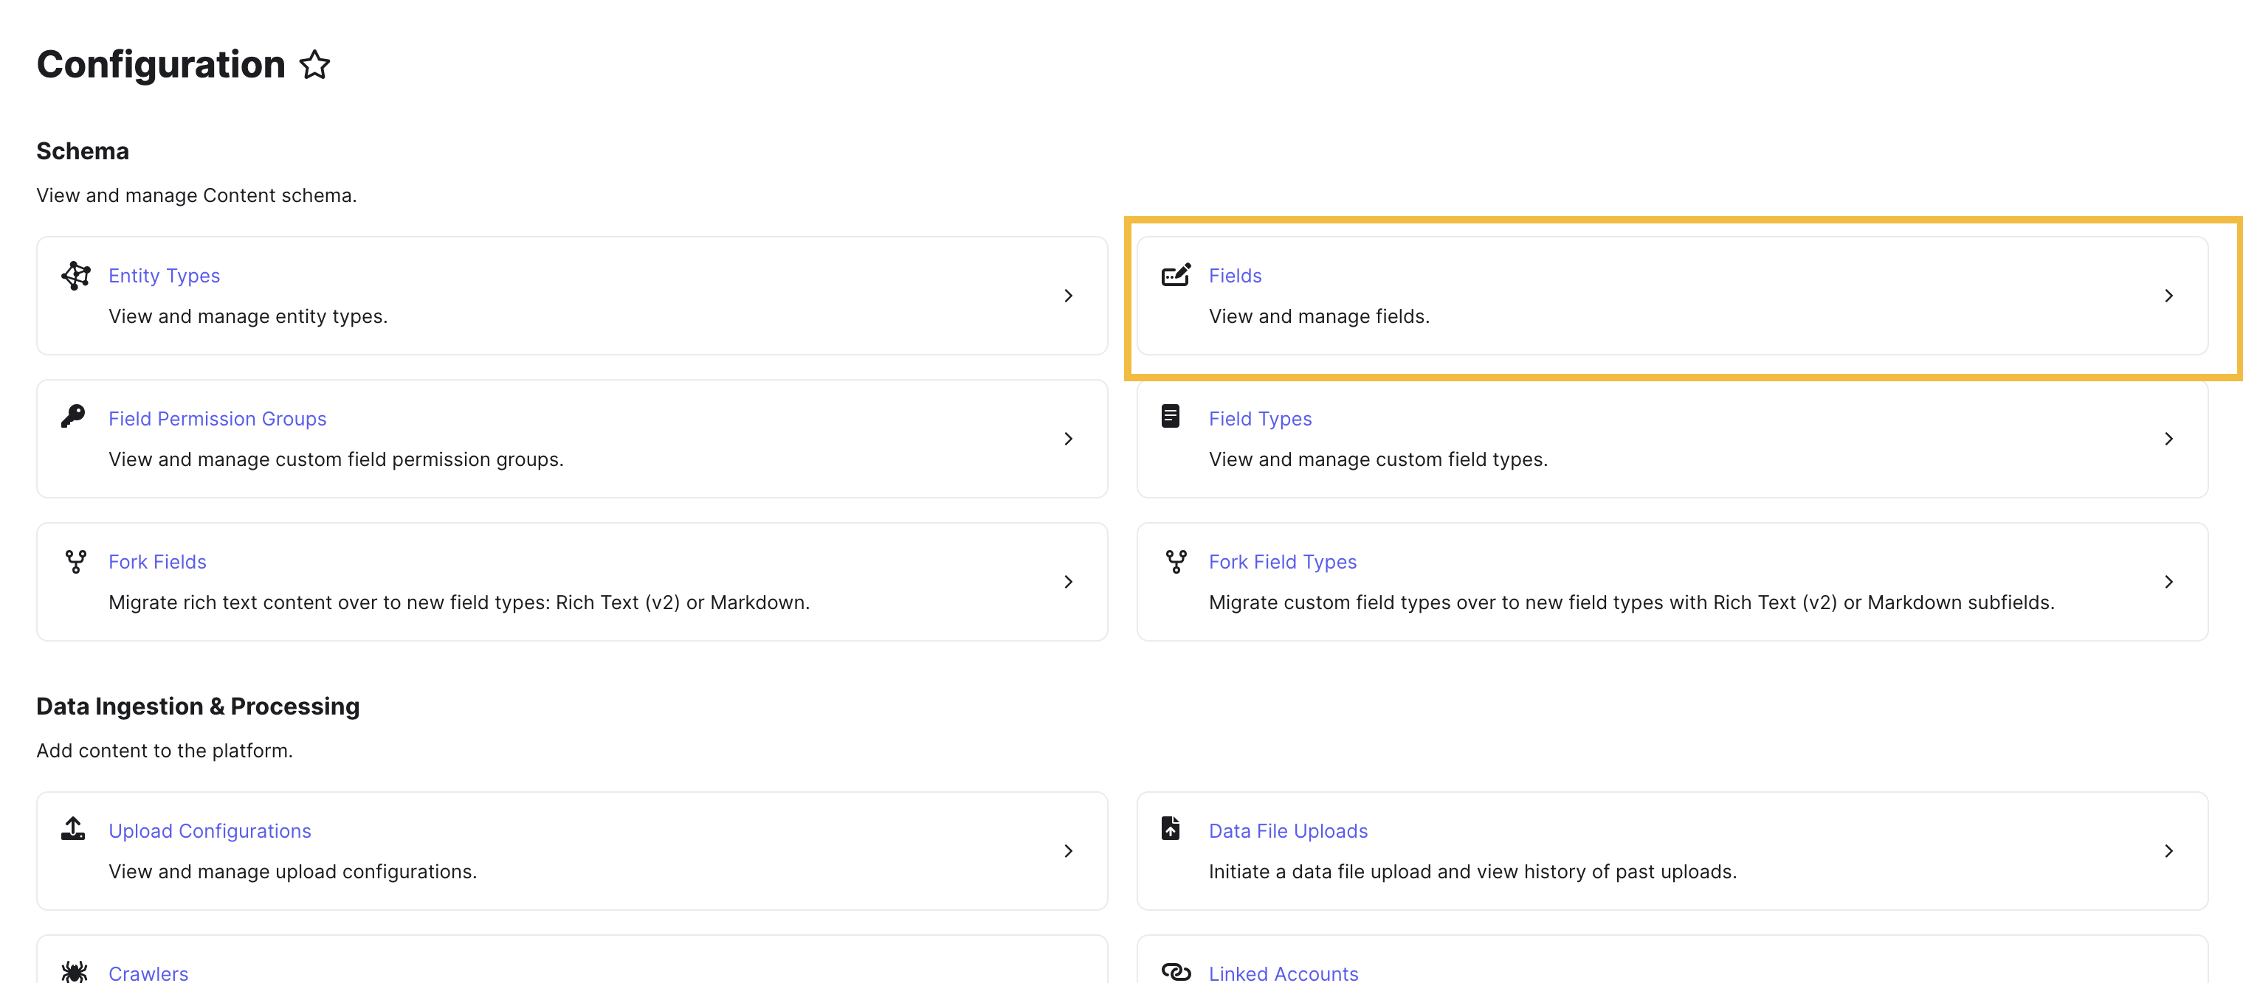Click the Crawlers spider icon
The height and width of the screenshot is (983, 2243).
click(74, 972)
